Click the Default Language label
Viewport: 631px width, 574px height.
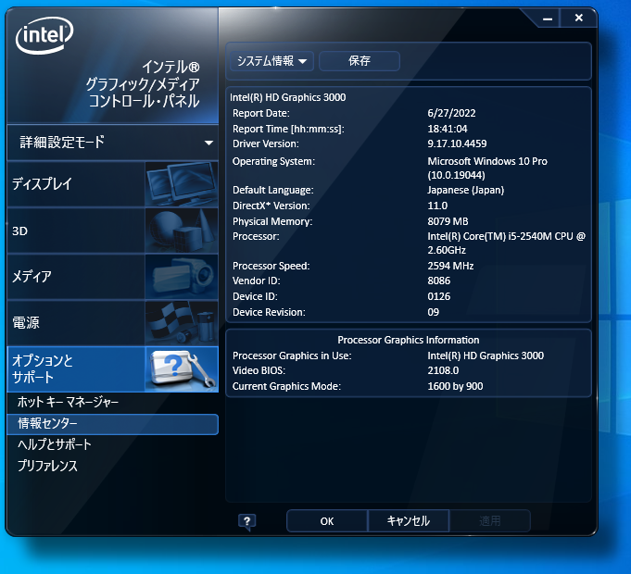272,190
